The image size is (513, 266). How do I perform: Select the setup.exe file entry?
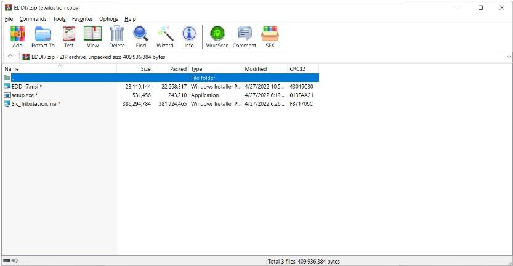coord(25,95)
